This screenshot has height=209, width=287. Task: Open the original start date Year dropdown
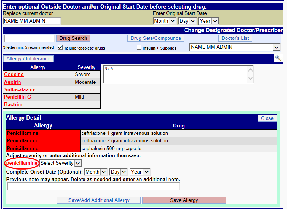pos(209,21)
